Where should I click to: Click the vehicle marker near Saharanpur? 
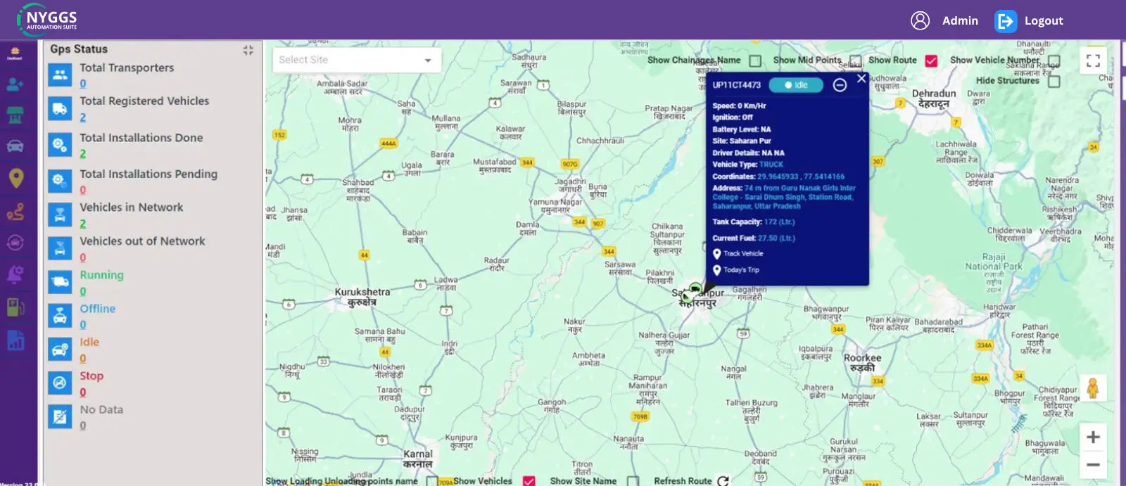(695, 289)
